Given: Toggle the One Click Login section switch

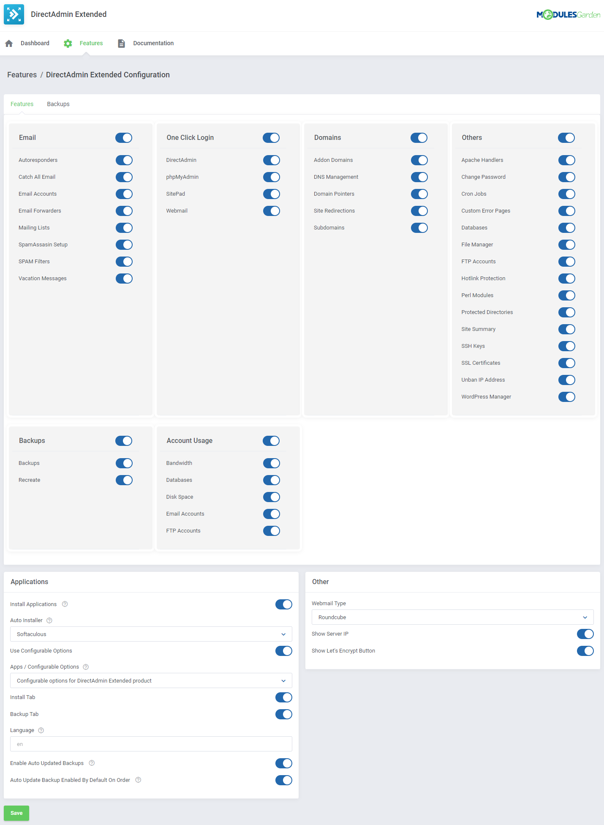Looking at the screenshot, I should tap(271, 138).
